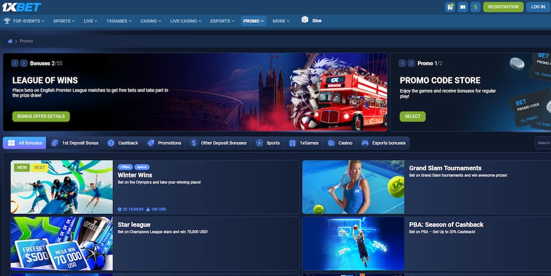This screenshot has height=276, width=551.
Task: Click SELECT in Promo Code Store
Action: [413, 117]
